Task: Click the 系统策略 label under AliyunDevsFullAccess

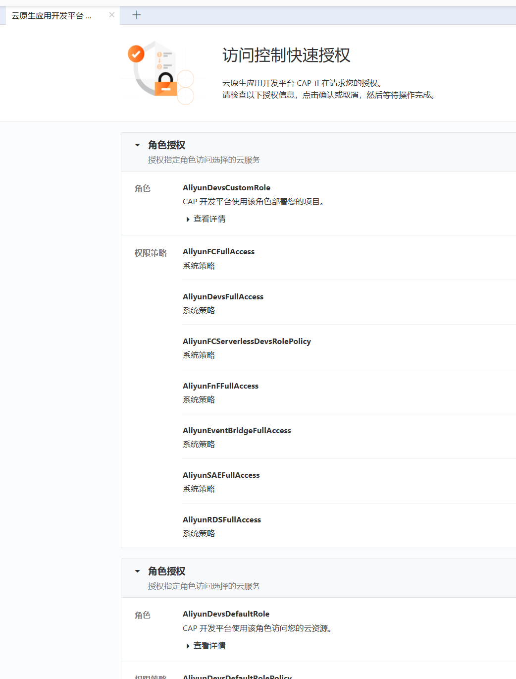Action: (x=199, y=311)
